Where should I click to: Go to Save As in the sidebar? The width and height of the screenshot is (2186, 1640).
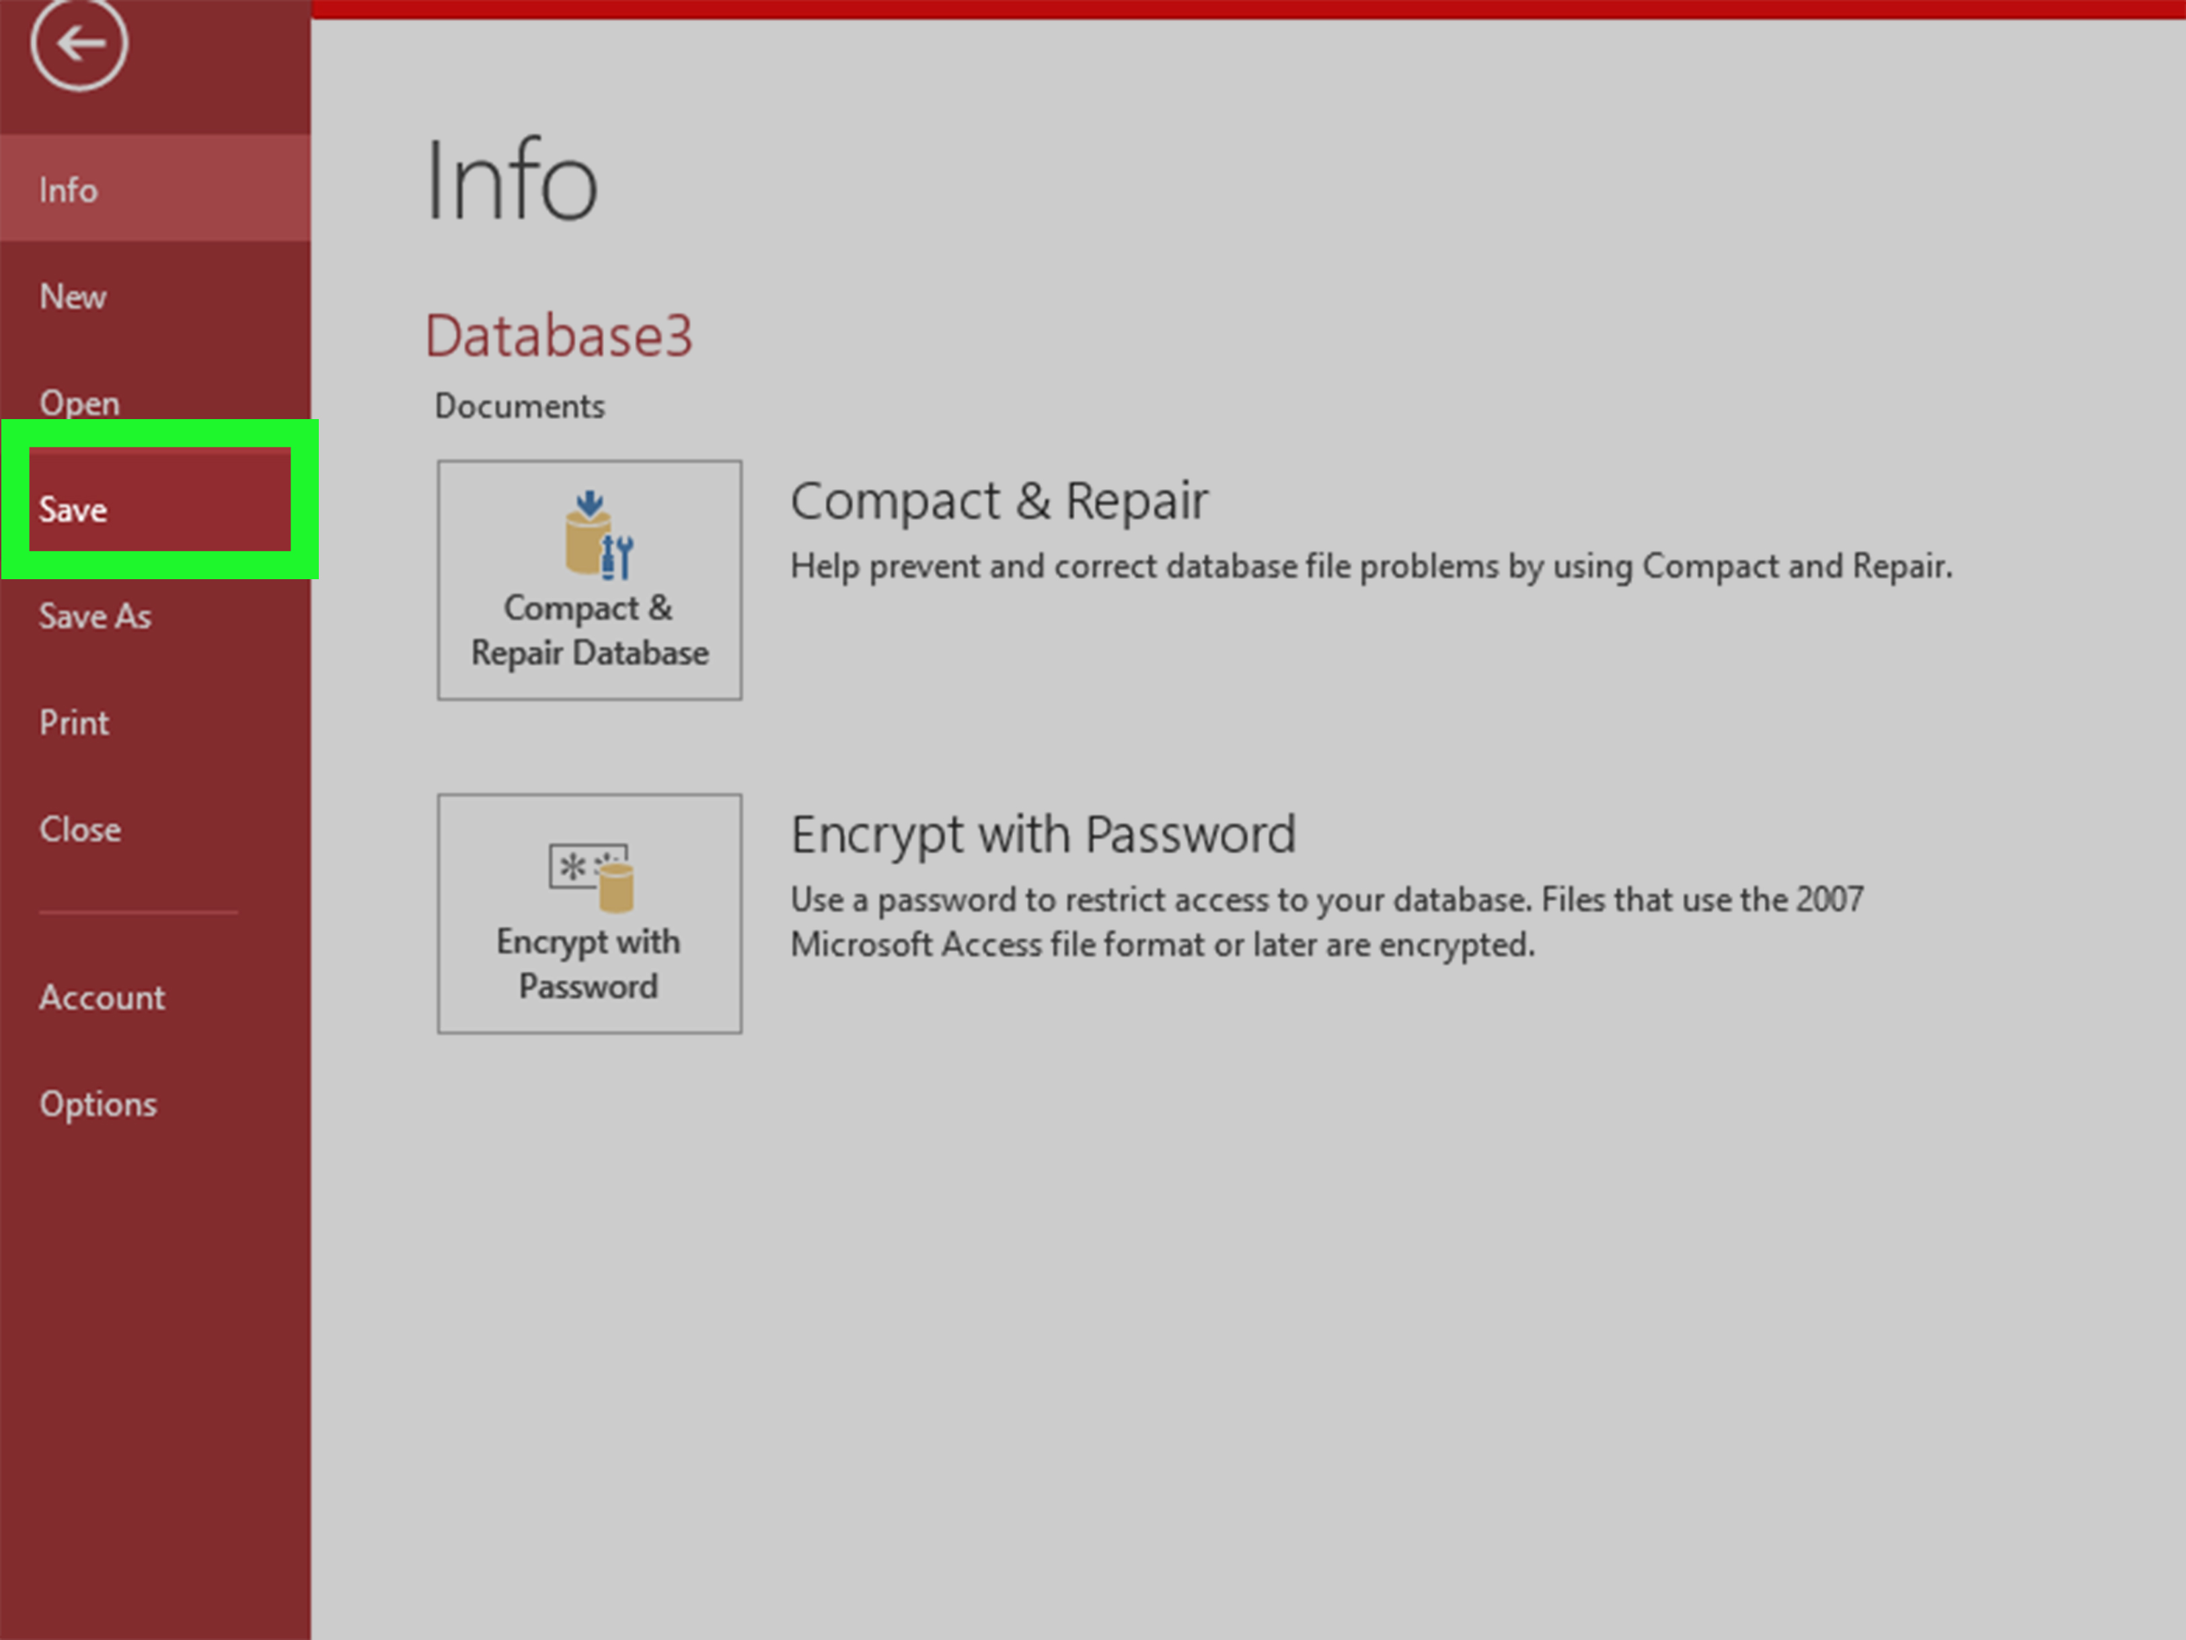pos(95,616)
